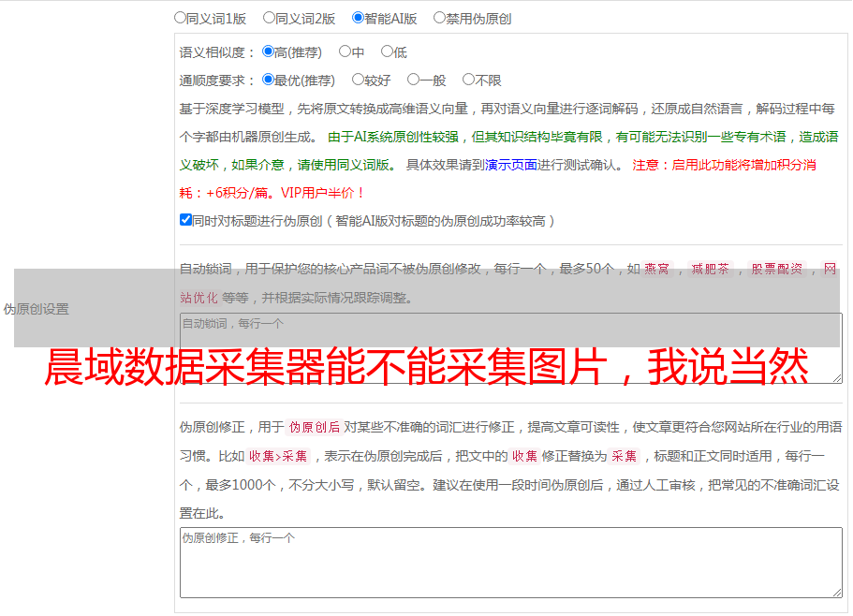Open the 演示页面 demo link
The width and height of the screenshot is (853, 616).
click(x=510, y=165)
